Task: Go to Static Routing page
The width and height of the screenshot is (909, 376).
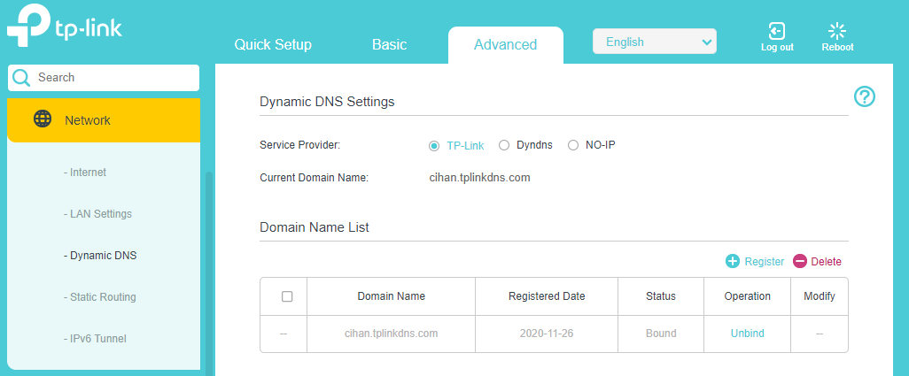Action: (x=100, y=297)
